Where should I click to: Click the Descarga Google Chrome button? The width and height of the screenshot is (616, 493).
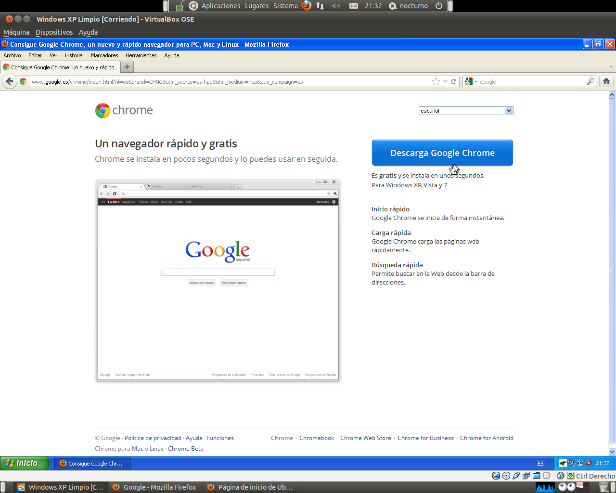[442, 153]
